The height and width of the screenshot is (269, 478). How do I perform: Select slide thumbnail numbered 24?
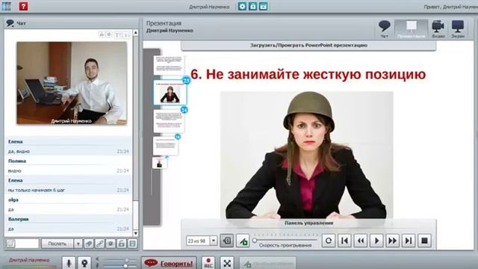point(170,121)
